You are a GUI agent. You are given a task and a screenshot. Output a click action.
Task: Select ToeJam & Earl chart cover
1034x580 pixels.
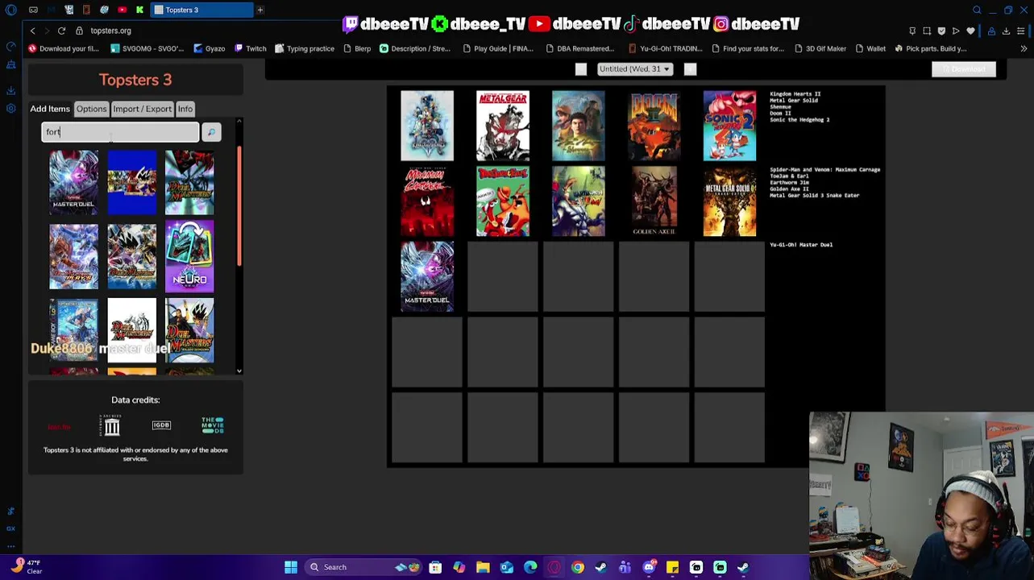point(503,201)
